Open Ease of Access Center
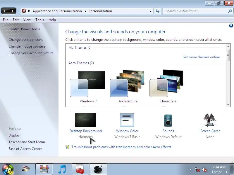The width and height of the screenshot is (234, 175). coord(25,149)
